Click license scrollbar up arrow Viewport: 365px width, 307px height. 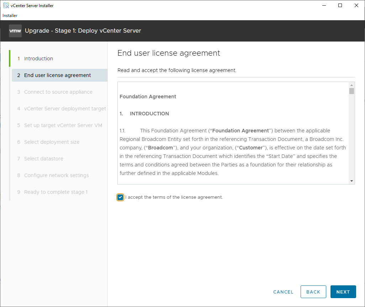pos(351,85)
